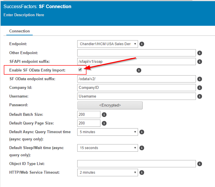Uncheck Enable SF OData Entity Import checkbox
The height and width of the screenshot is (187, 215).
80,69
